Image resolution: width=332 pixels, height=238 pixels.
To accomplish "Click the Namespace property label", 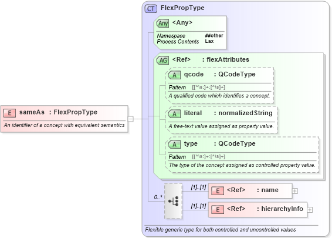I will pyautogui.click(x=171, y=36).
